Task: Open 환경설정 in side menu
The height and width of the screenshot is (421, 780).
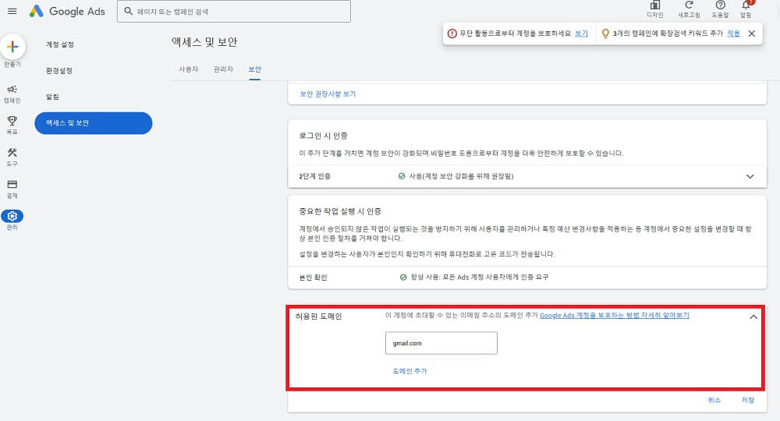Action: (59, 71)
